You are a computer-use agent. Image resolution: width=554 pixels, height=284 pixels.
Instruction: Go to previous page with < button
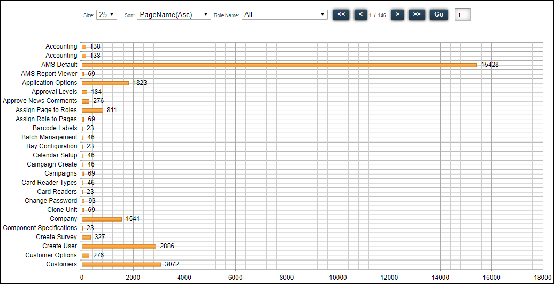click(x=360, y=14)
